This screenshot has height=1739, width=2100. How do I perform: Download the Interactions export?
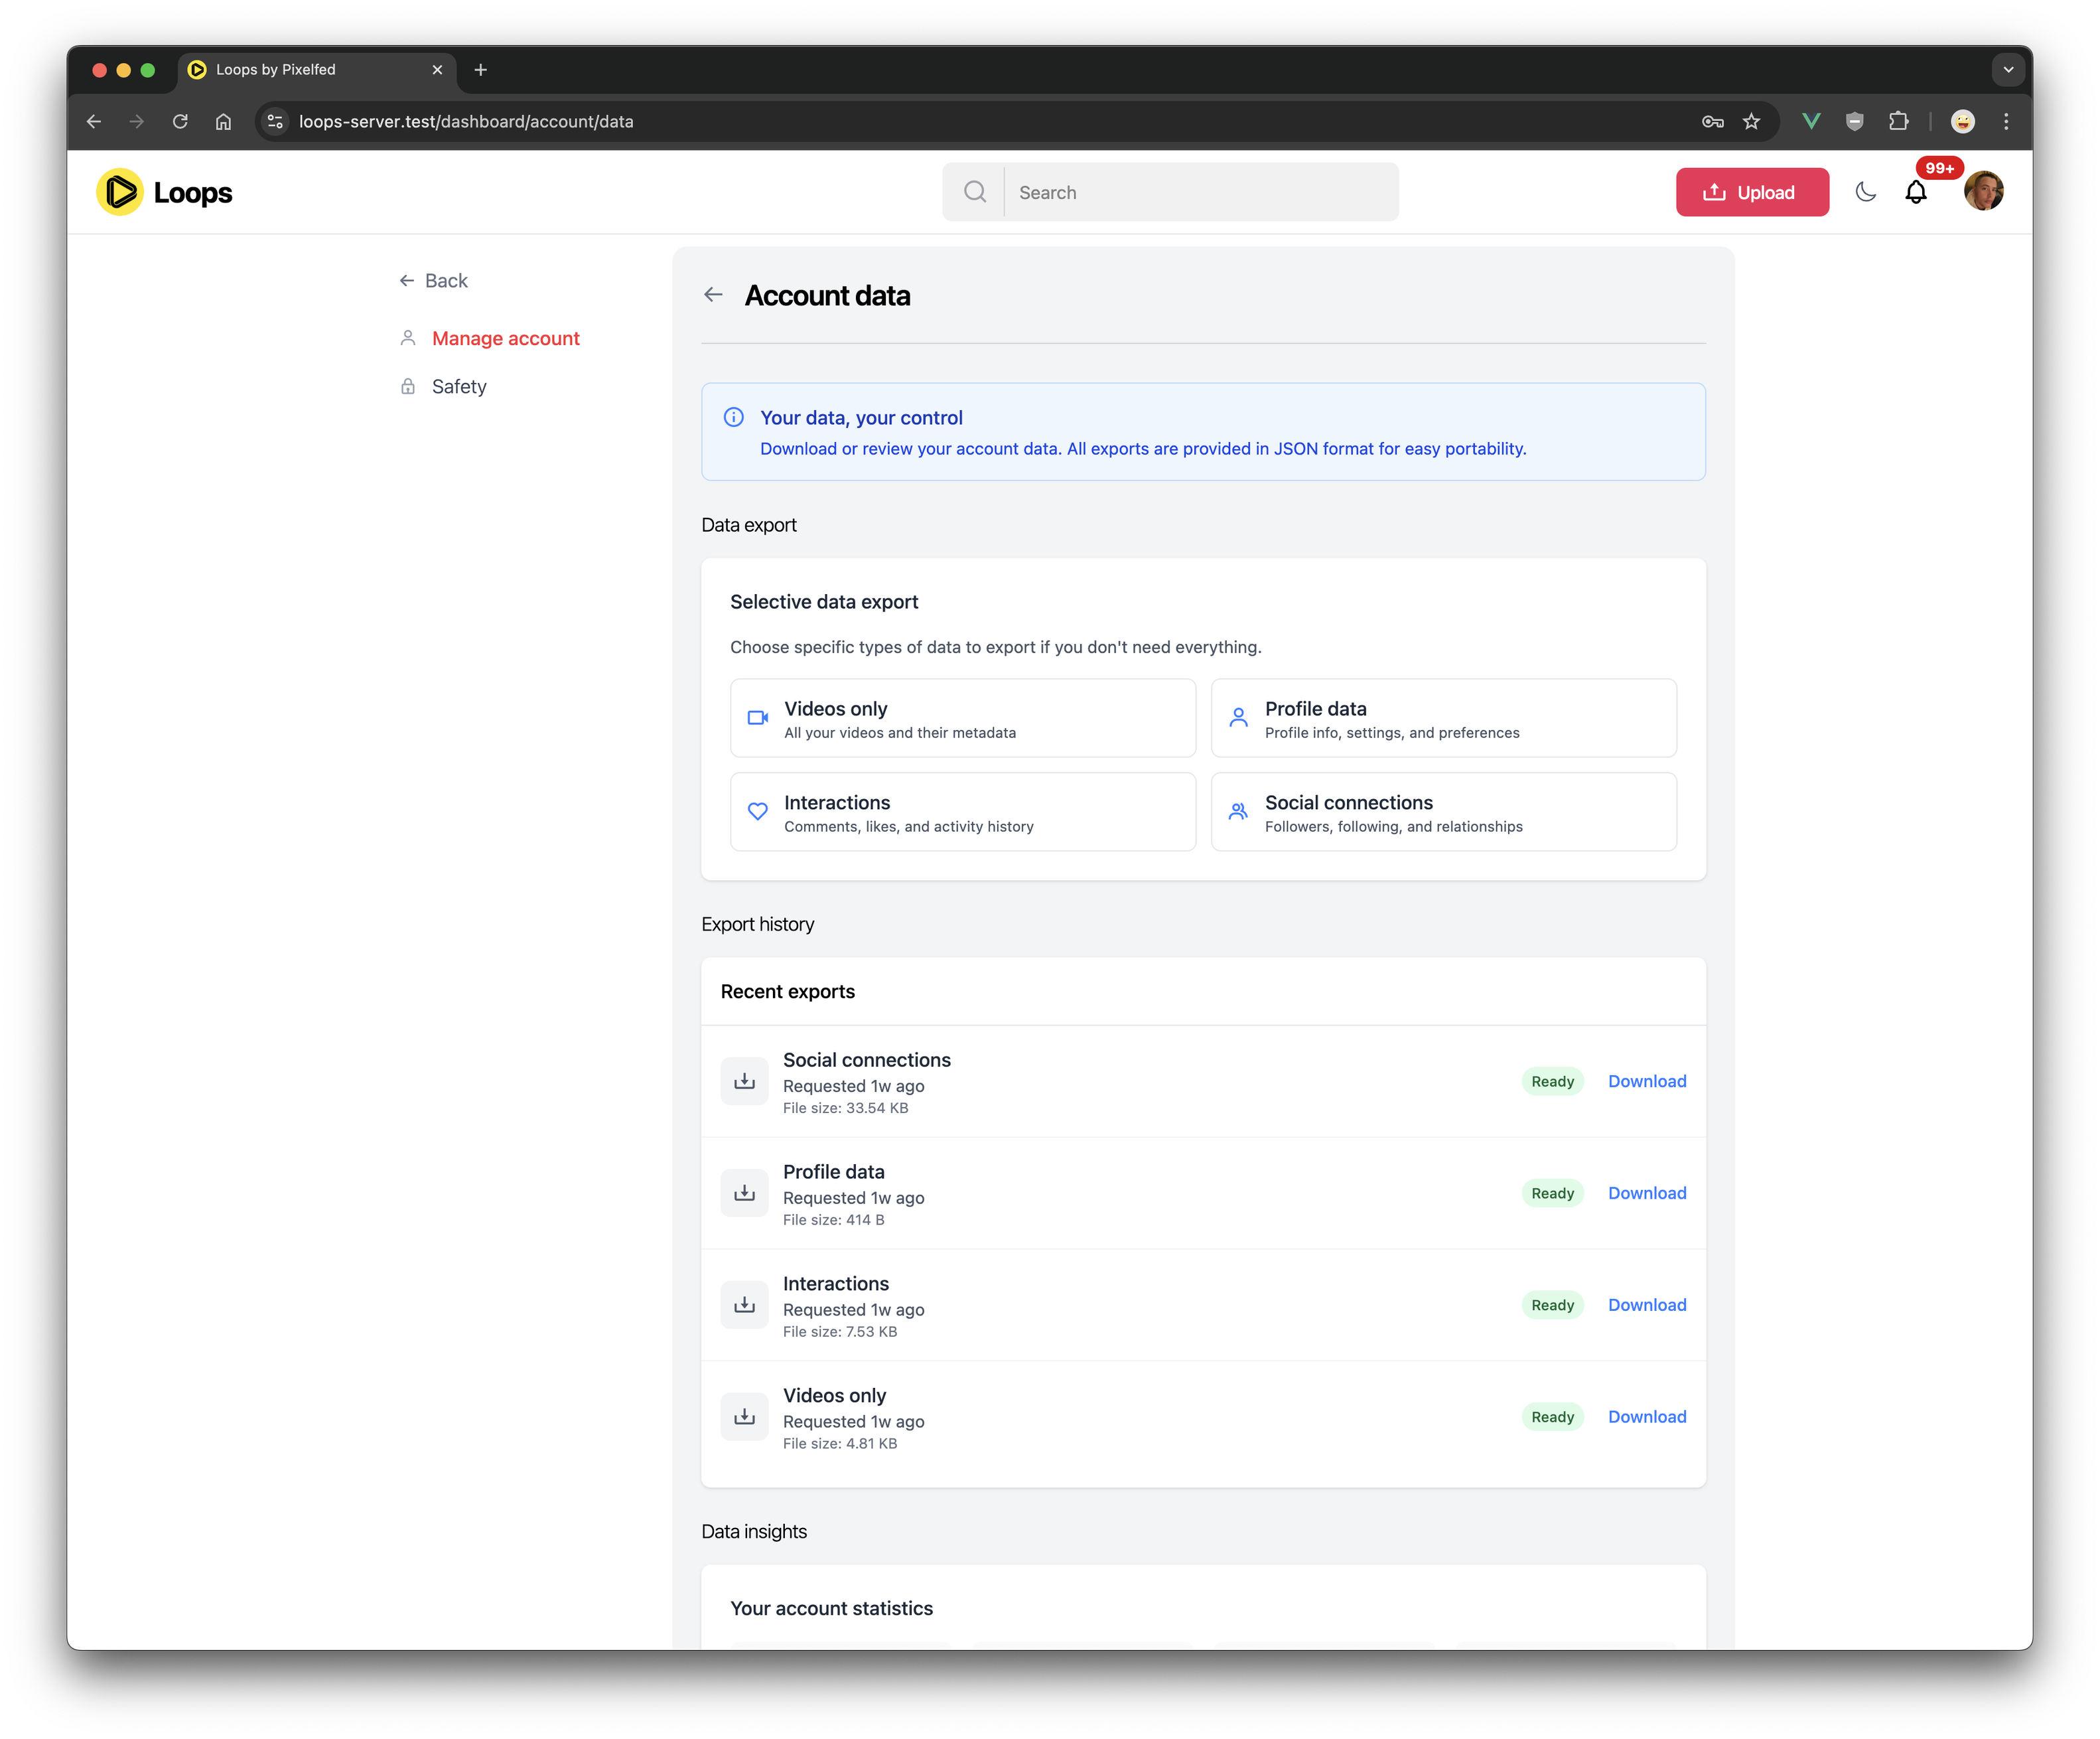coord(1647,1306)
